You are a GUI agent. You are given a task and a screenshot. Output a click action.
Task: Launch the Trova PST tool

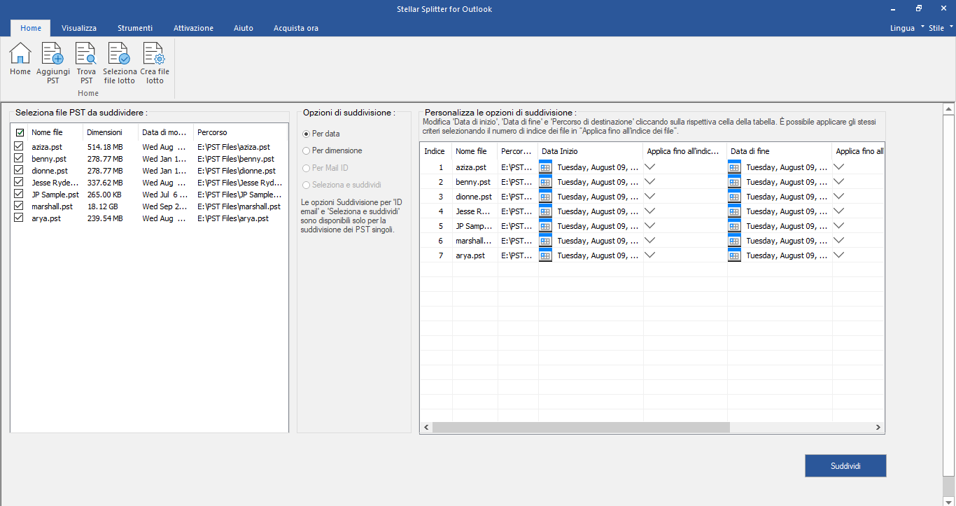click(86, 63)
